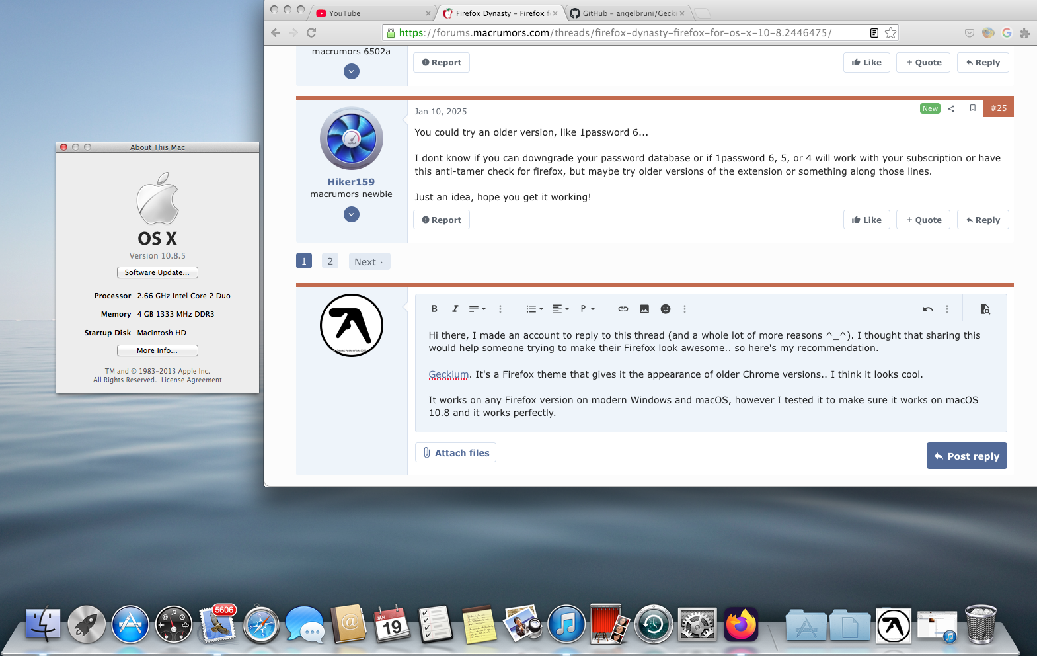Launch Safari from the Dock
The height and width of the screenshot is (656, 1037).
tap(261, 624)
